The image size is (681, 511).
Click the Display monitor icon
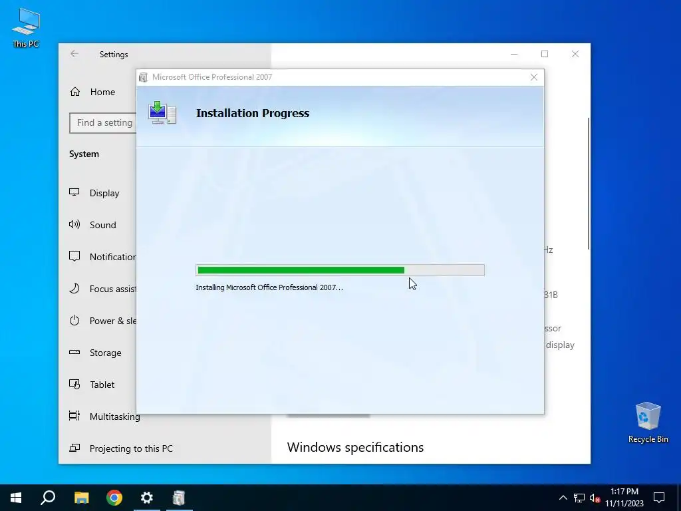point(74,192)
